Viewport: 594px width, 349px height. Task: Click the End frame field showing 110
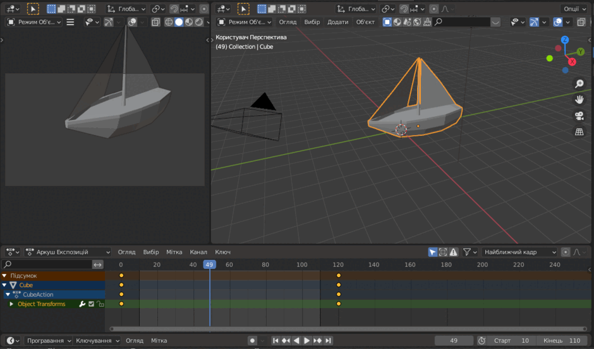561,341
